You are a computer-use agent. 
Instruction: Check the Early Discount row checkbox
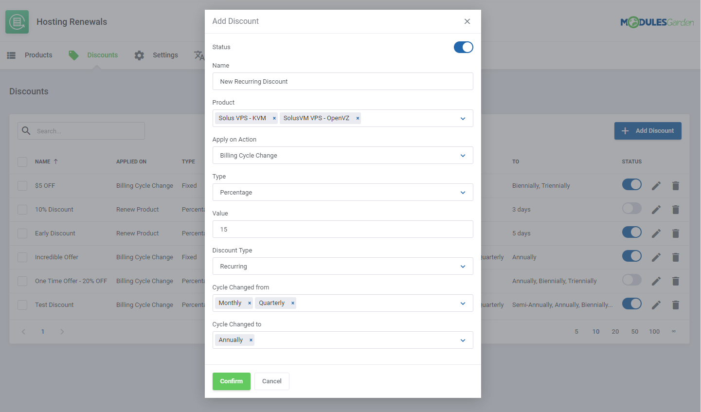(22, 233)
